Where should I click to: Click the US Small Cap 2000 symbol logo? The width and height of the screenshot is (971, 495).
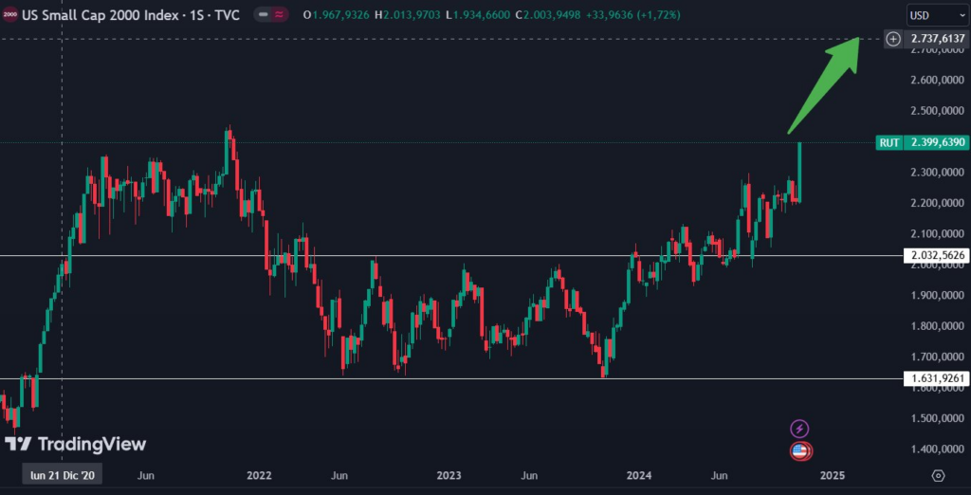(9, 15)
